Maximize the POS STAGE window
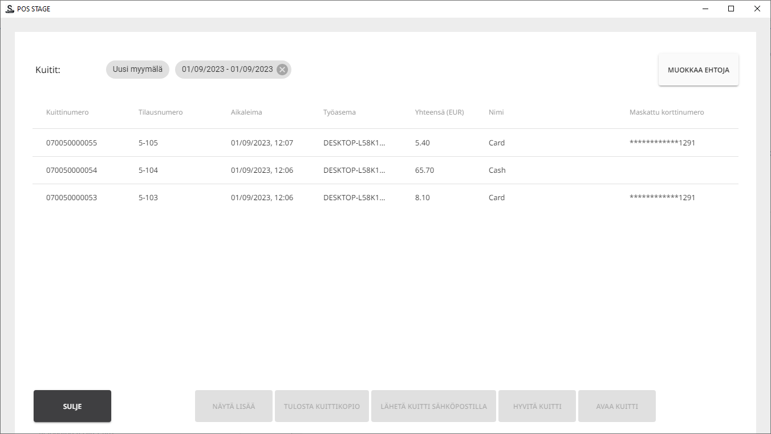Screen dimensions: 771x434 tap(731, 9)
